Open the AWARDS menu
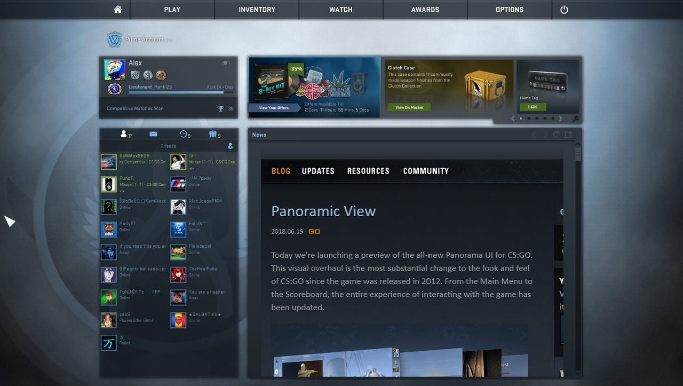This screenshot has height=386, width=683. (425, 10)
